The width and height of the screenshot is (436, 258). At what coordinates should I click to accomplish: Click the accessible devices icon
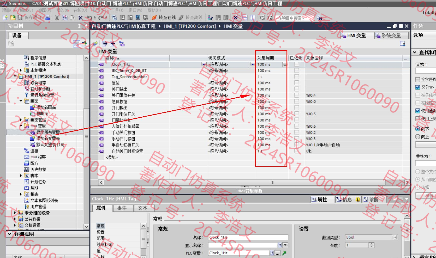click(x=210, y=18)
